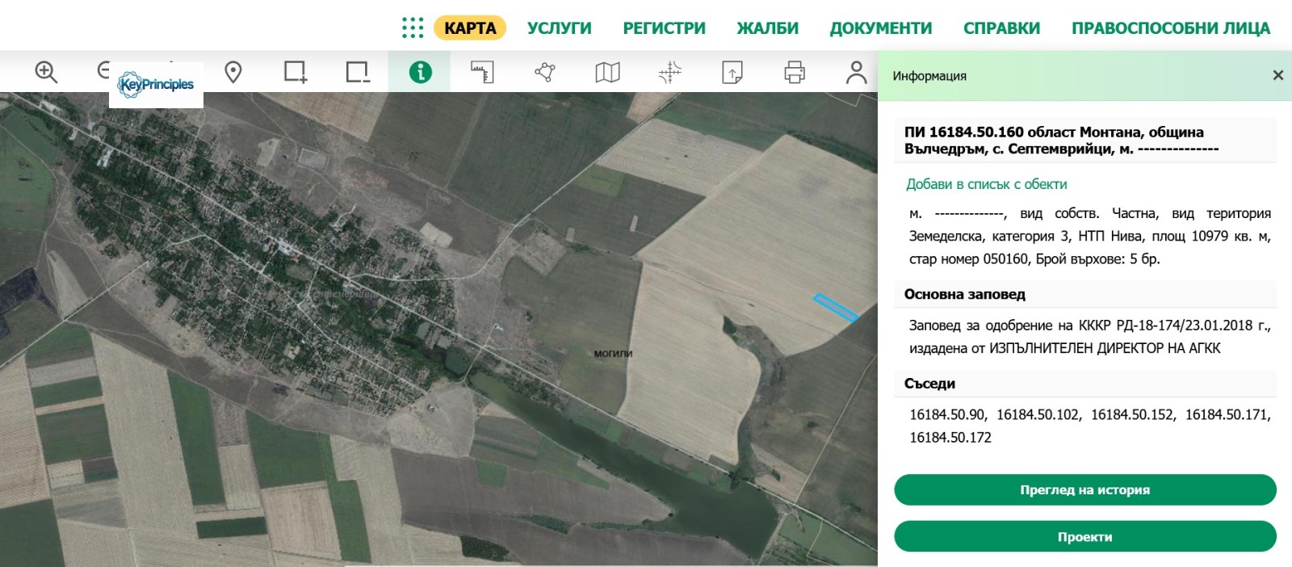Open the nine-dot apps grid icon

click(x=413, y=27)
